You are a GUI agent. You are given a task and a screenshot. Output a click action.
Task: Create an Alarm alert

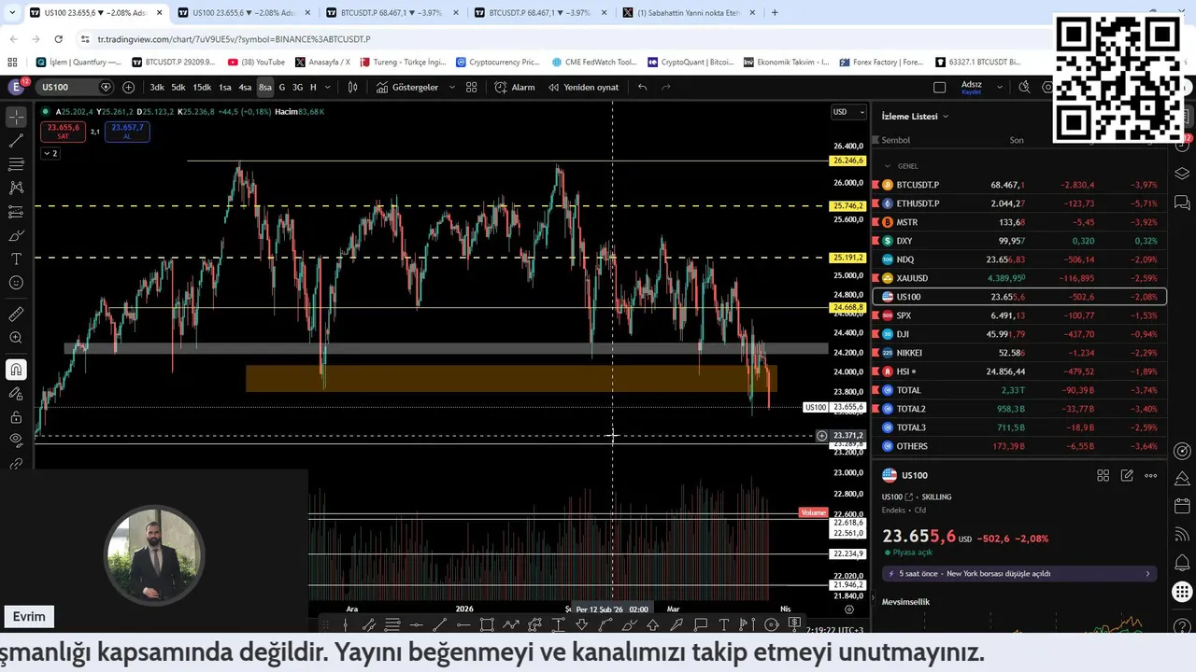(x=515, y=87)
